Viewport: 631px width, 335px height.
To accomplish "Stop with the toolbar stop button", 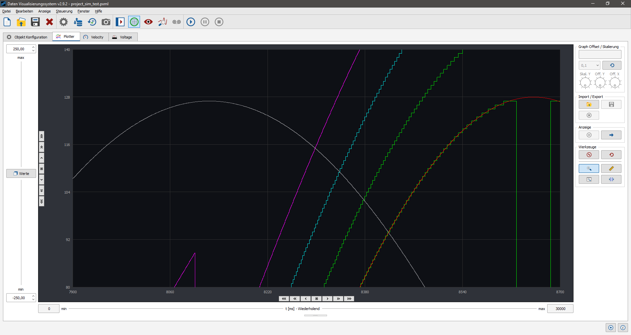I will (219, 22).
